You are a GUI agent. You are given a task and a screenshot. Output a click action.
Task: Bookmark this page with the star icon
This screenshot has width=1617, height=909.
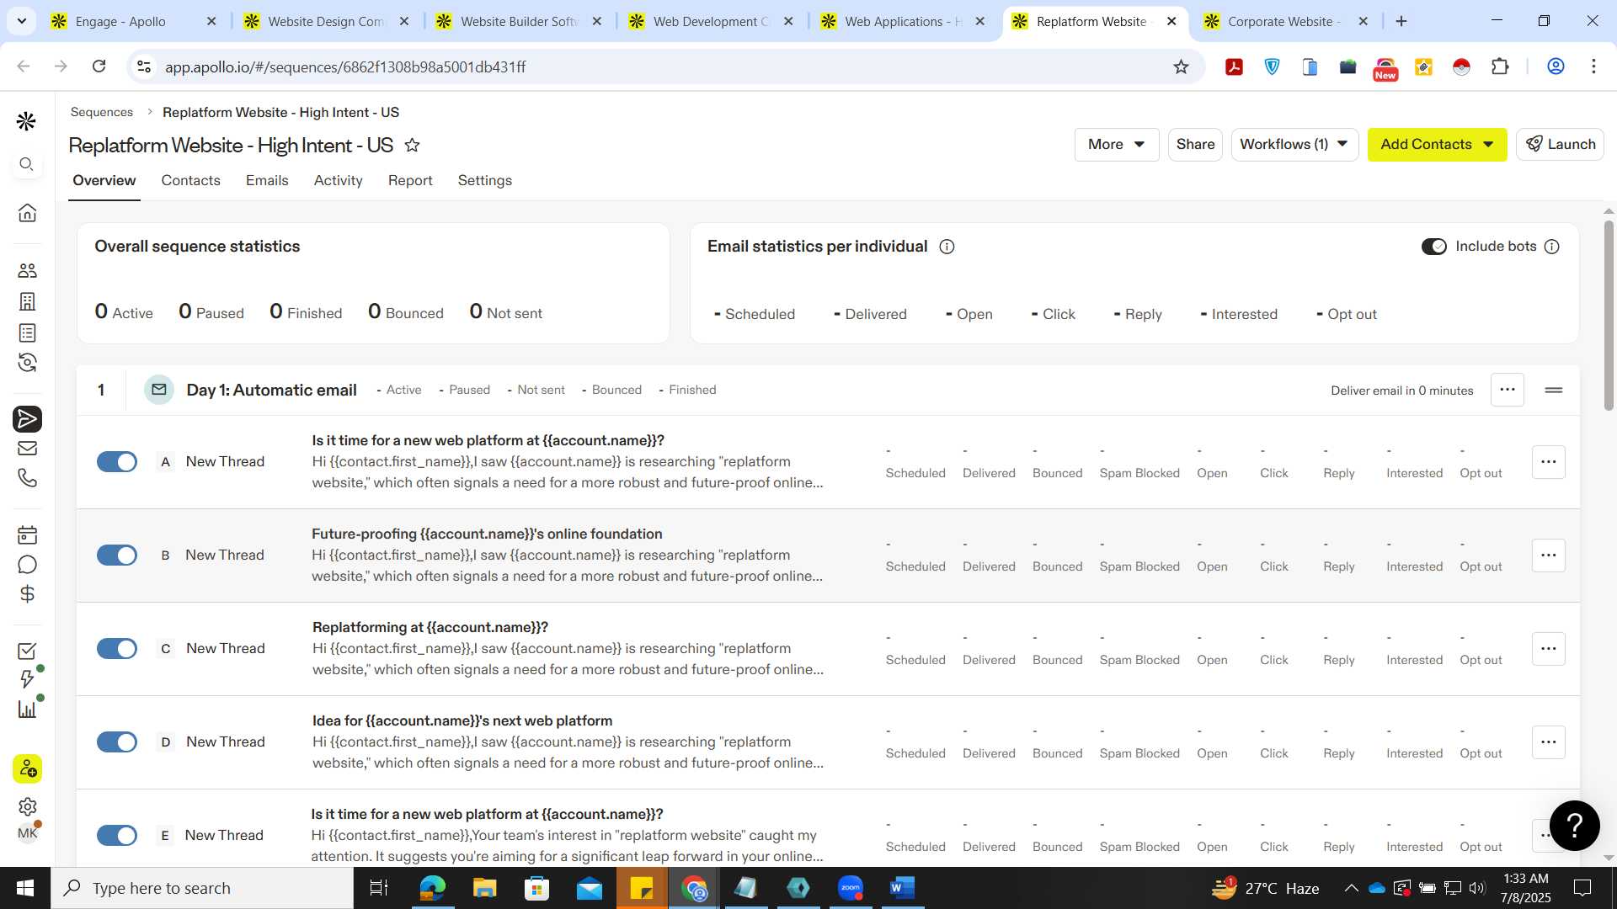click(x=1181, y=66)
